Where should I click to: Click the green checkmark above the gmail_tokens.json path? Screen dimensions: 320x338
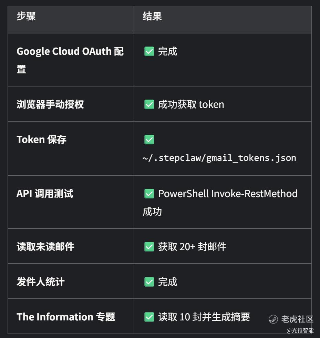tap(149, 140)
